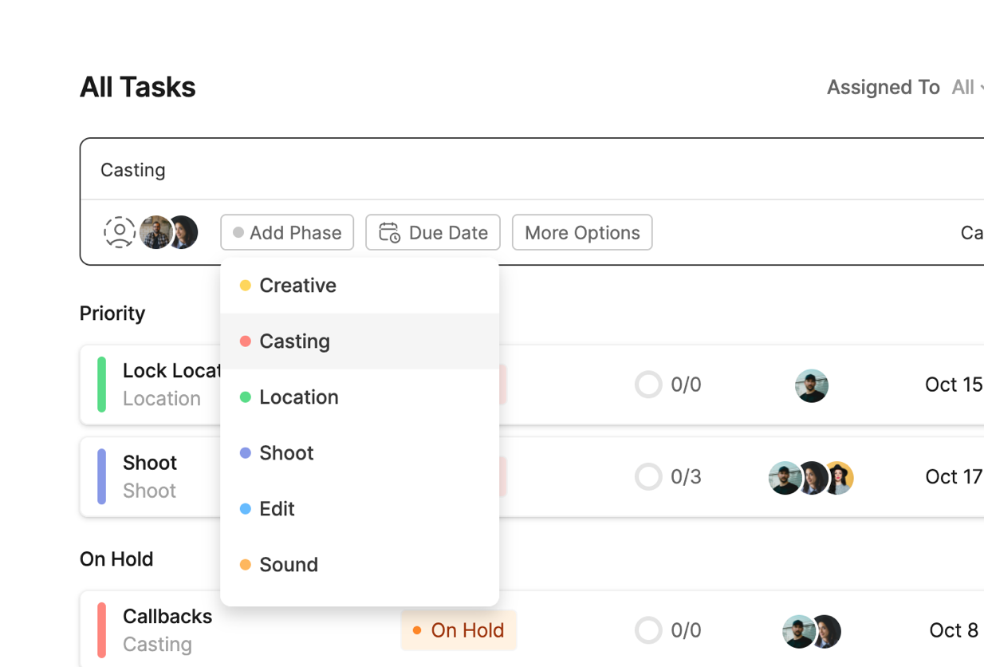Click the calendar icon on Due Date

[389, 232]
